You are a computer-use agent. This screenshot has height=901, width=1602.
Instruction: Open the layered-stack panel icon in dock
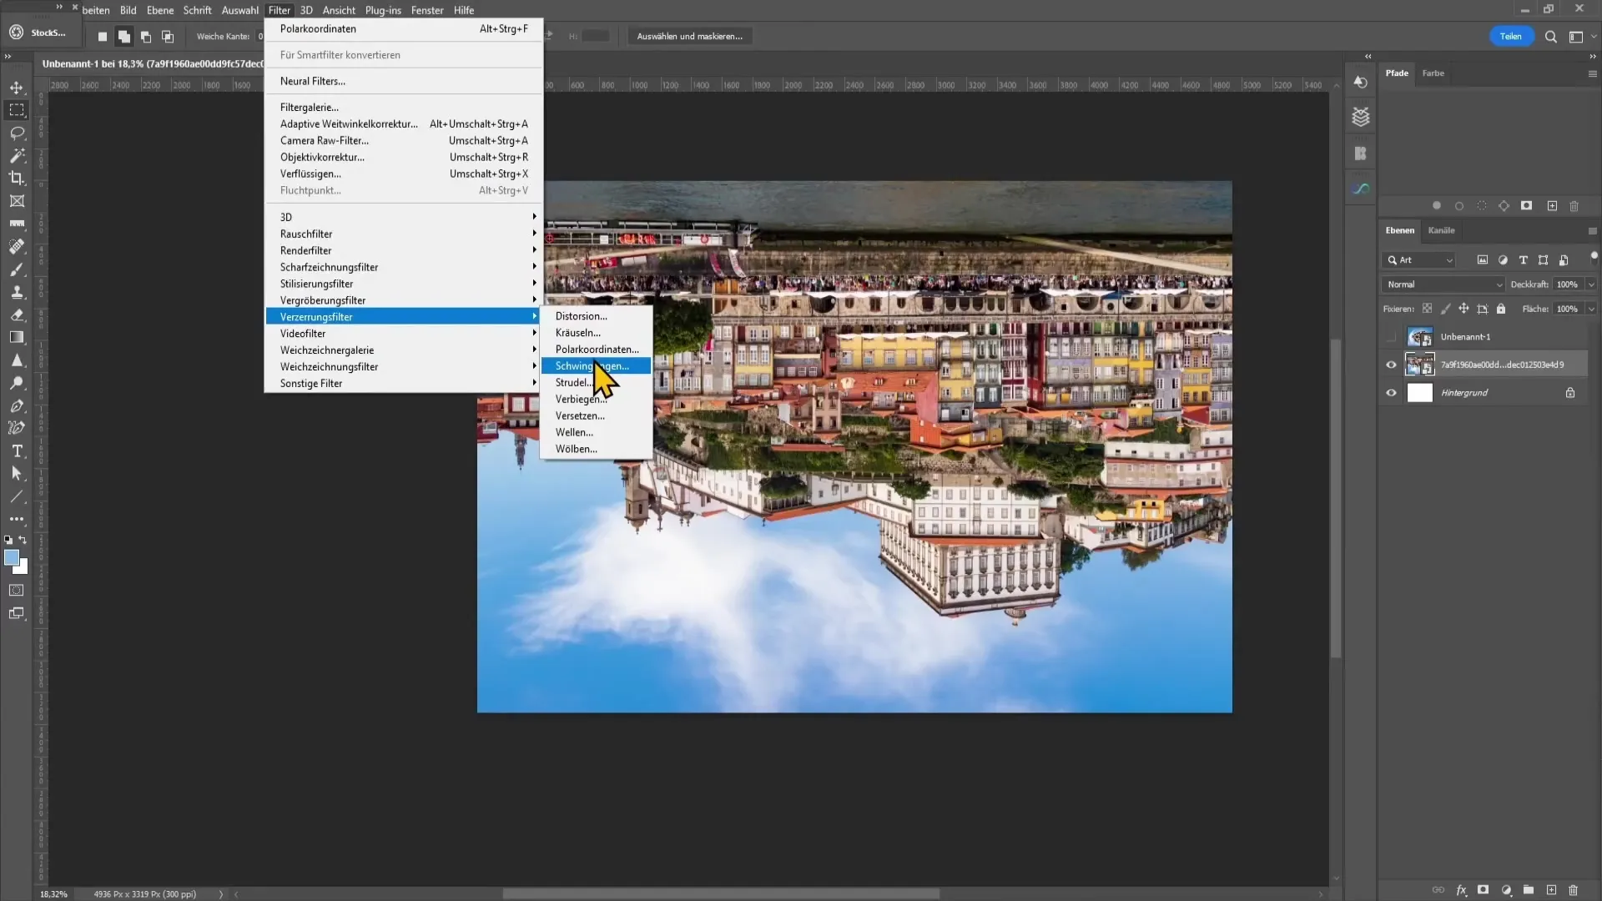pos(1361,117)
